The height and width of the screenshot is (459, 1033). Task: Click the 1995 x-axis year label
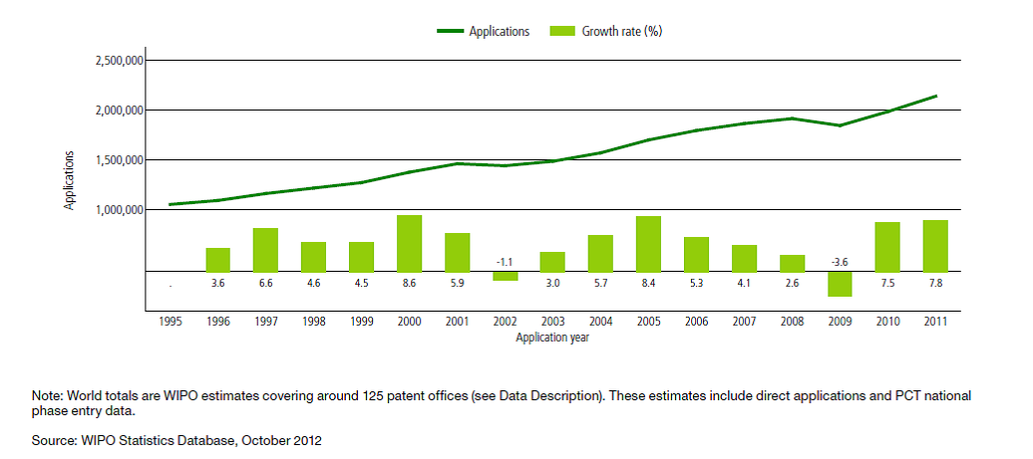(x=171, y=322)
